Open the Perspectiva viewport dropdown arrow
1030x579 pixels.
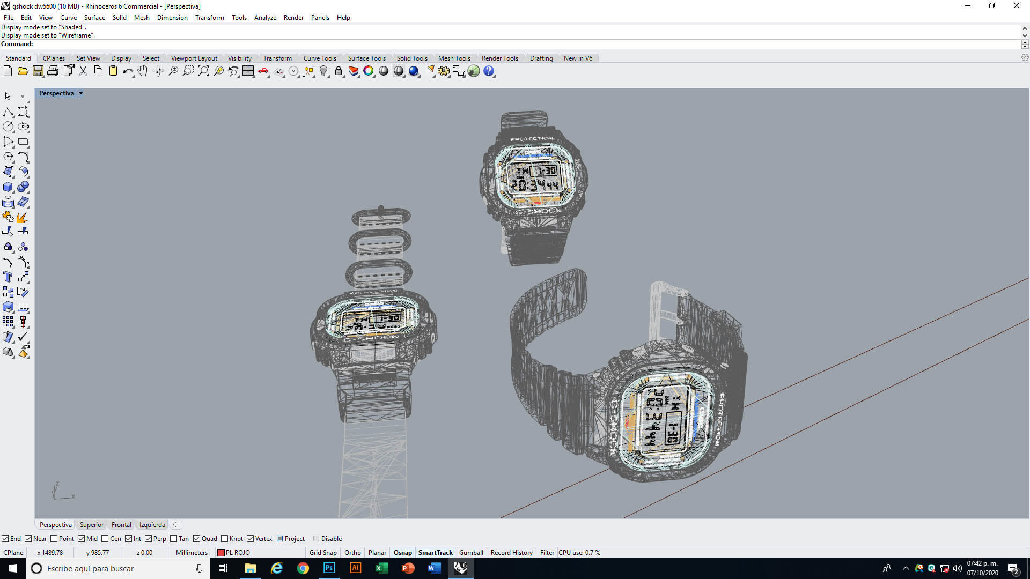(80, 93)
